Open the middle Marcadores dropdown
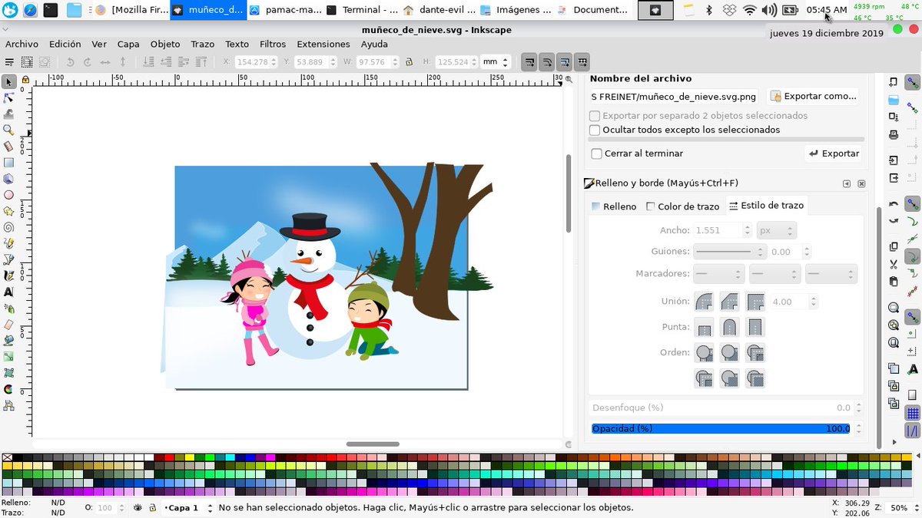 (774, 274)
